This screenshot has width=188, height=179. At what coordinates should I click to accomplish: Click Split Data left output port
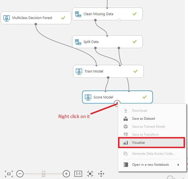click(x=95, y=48)
